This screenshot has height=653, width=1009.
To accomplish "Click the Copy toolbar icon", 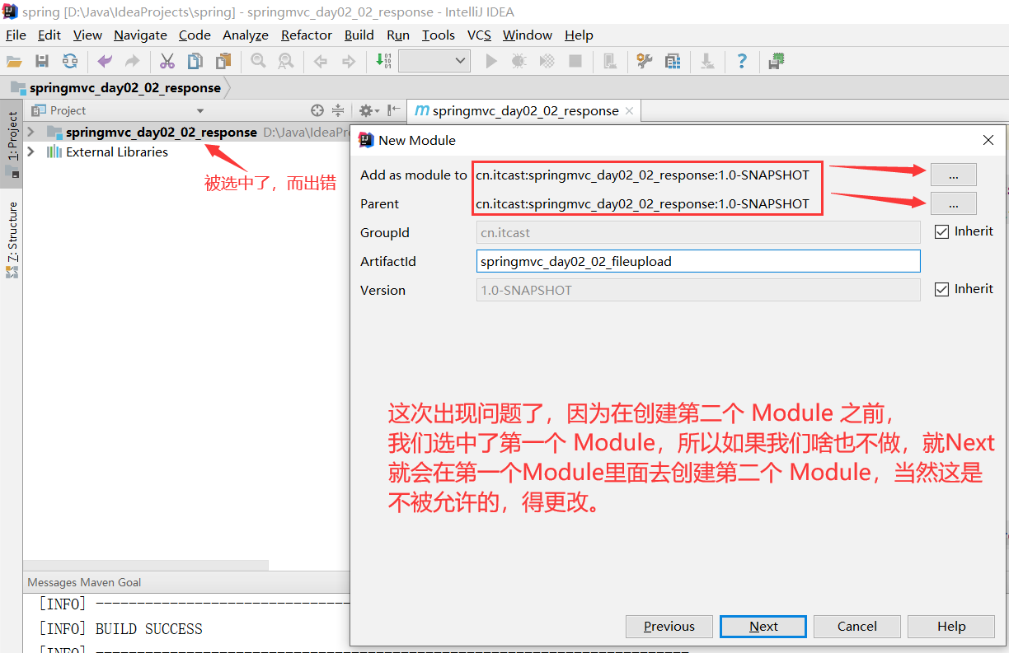I will (x=195, y=61).
